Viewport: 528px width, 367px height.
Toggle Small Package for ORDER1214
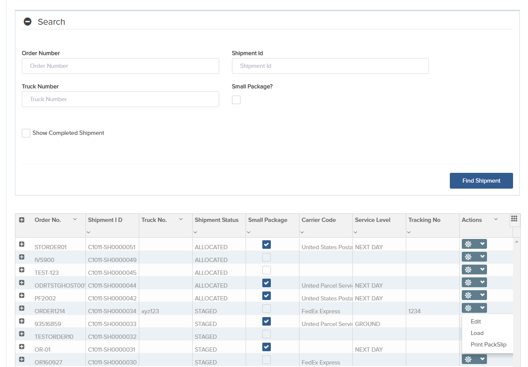pos(267,309)
